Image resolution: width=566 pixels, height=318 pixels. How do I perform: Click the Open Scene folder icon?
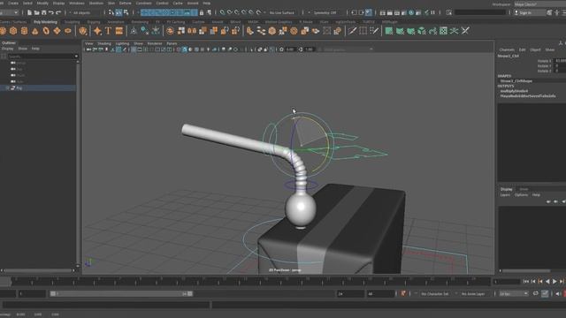[x=37, y=12]
